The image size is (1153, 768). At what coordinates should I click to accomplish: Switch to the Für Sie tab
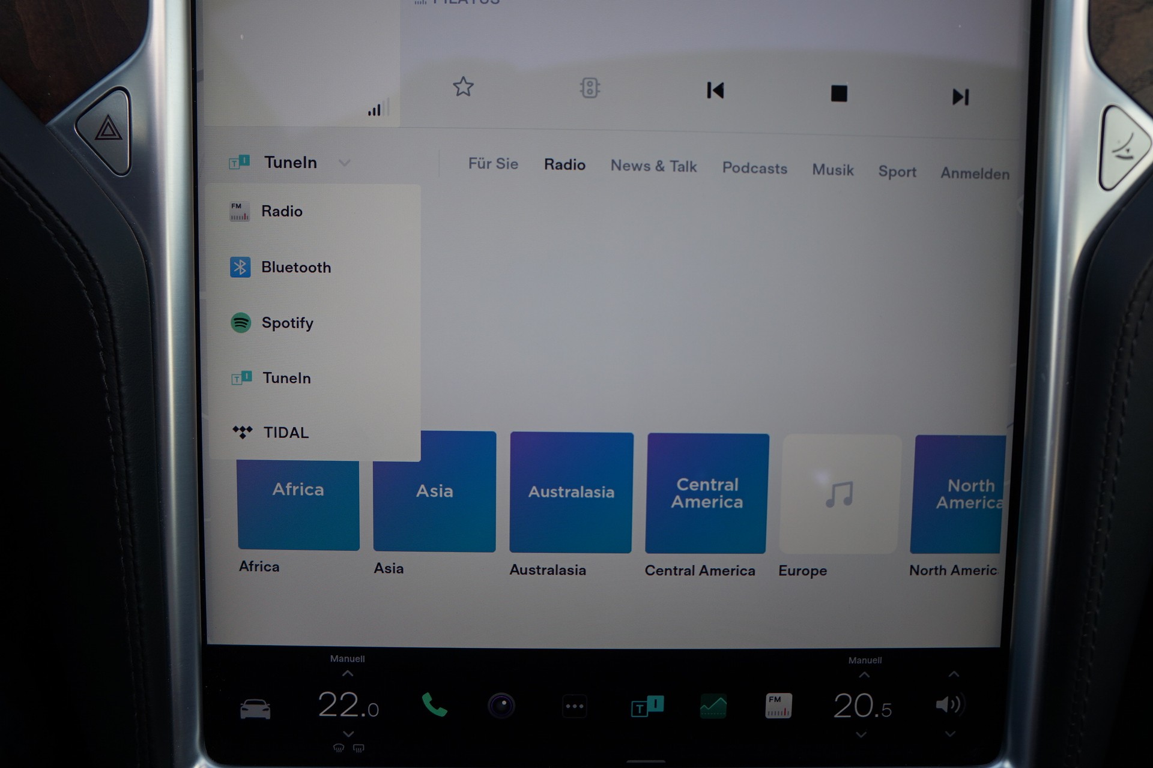493,164
